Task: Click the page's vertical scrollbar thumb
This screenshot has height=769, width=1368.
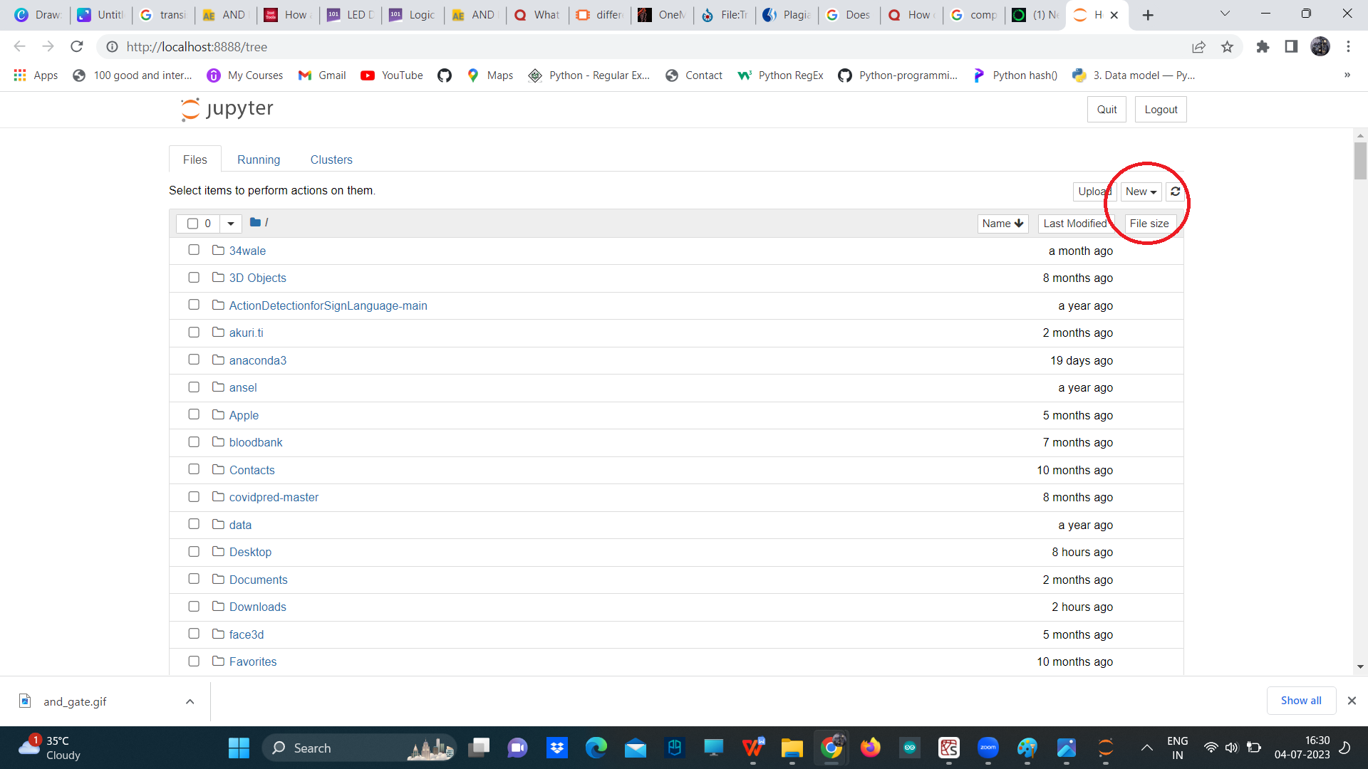Action: click(x=1360, y=160)
